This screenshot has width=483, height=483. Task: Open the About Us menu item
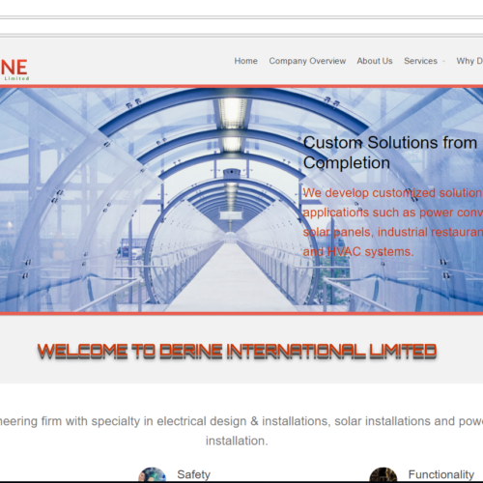(x=375, y=61)
